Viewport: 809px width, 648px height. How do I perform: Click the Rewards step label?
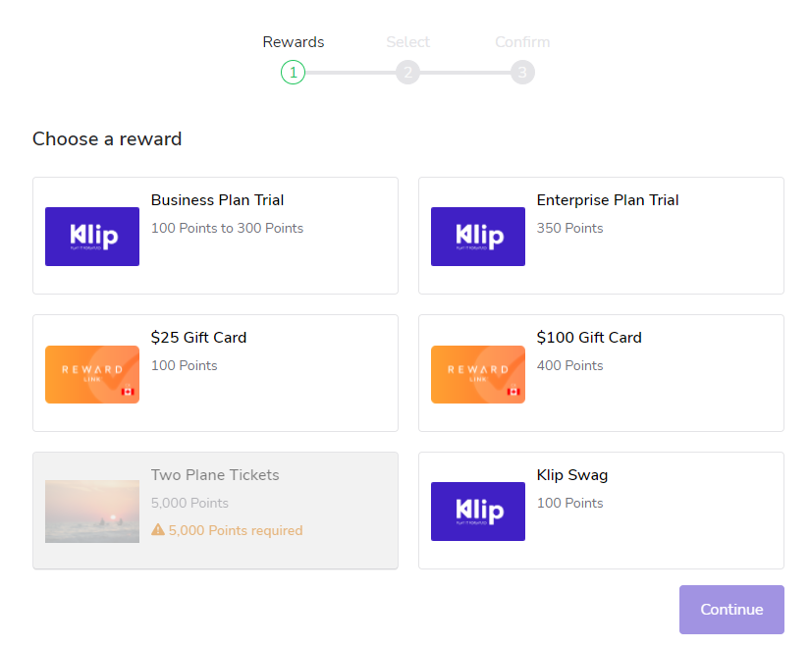(293, 42)
